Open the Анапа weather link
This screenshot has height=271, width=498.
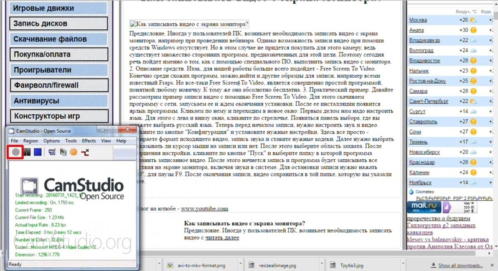416,30
